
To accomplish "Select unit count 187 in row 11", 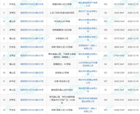I will (x=105, y=81).
